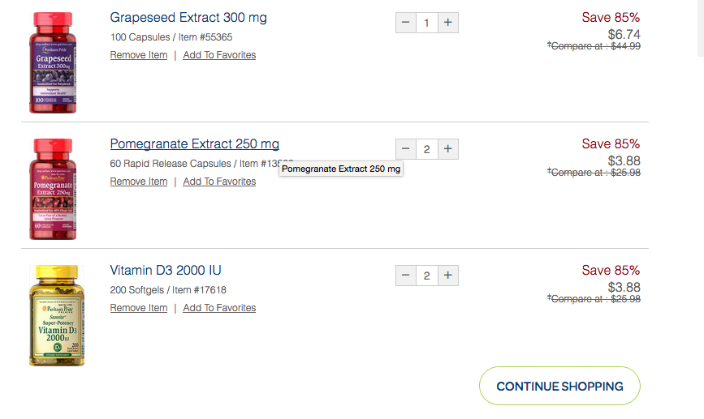Image resolution: width=704 pixels, height=419 pixels.
Task: Add Pomegranate Extract to favorites
Action: click(219, 182)
